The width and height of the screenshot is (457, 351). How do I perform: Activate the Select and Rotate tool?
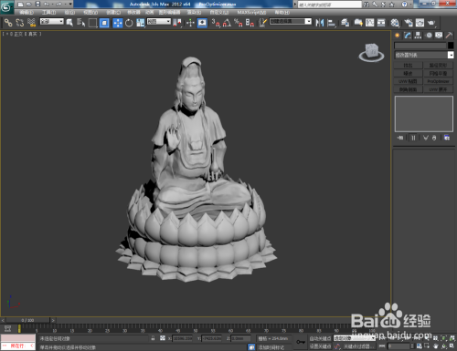(x=129, y=23)
